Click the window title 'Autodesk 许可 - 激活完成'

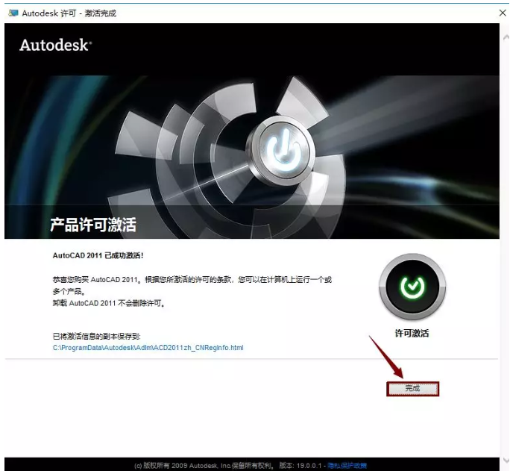(x=69, y=13)
